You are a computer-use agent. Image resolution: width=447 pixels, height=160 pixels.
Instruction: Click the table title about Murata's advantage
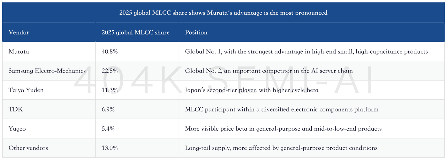223,13
